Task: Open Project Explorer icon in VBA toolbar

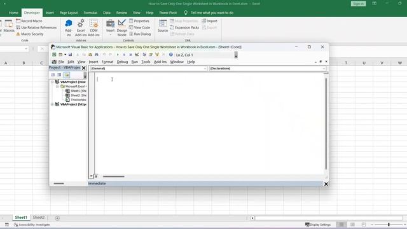Action: (144, 55)
